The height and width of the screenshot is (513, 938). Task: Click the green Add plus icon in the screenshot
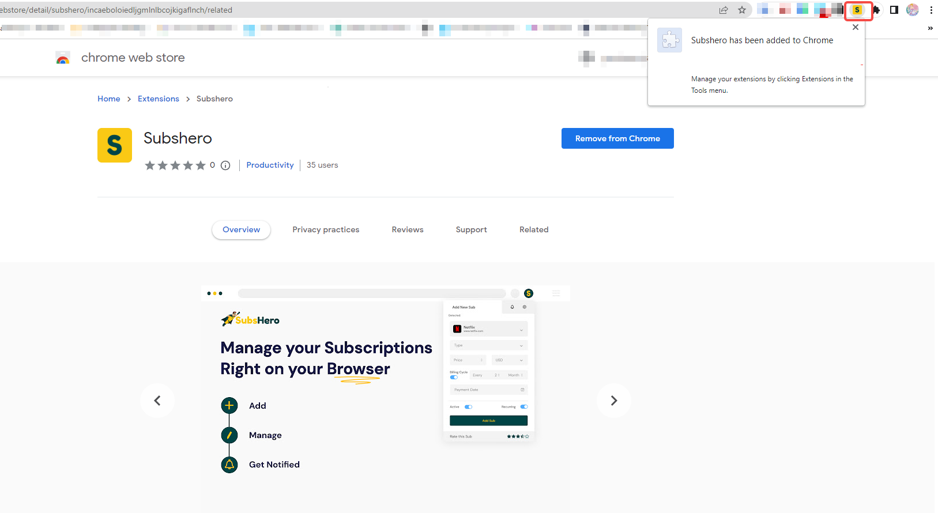[229, 405]
